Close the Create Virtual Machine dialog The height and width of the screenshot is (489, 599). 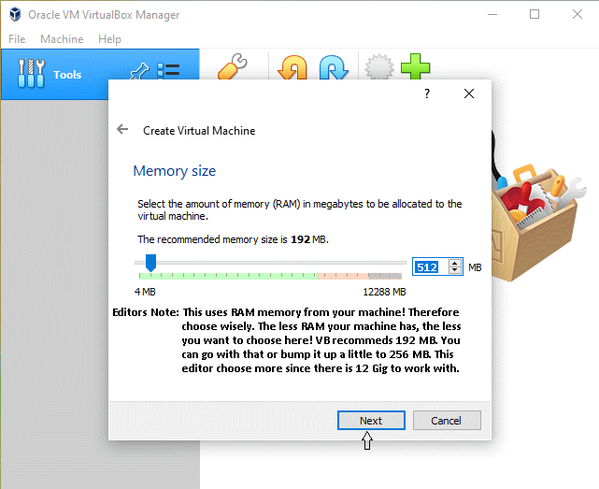tap(469, 94)
